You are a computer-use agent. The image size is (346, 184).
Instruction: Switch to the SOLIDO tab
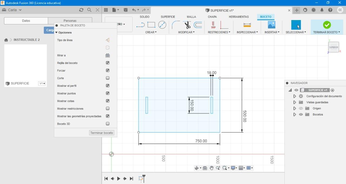(145, 17)
